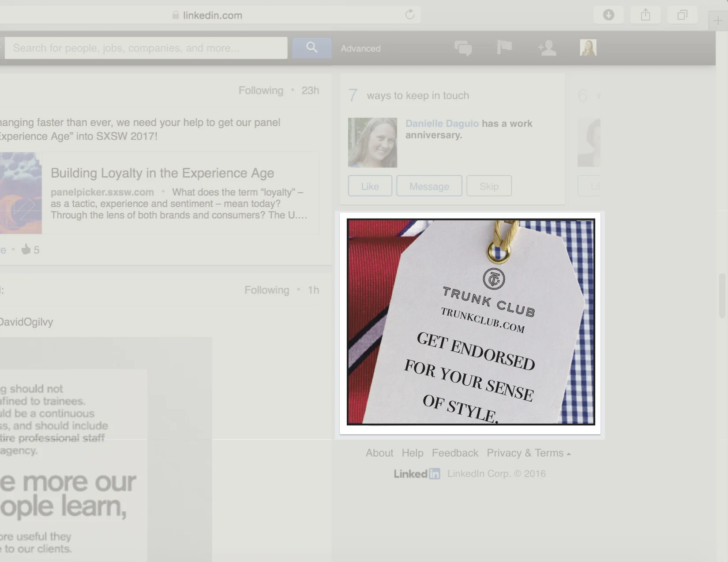The width and height of the screenshot is (728, 562).
Task: Click the DavidOgilvy post text
Action: tap(26, 322)
